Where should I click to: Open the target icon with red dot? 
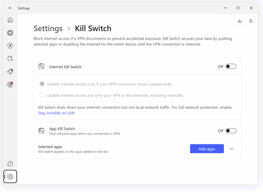(10, 84)
